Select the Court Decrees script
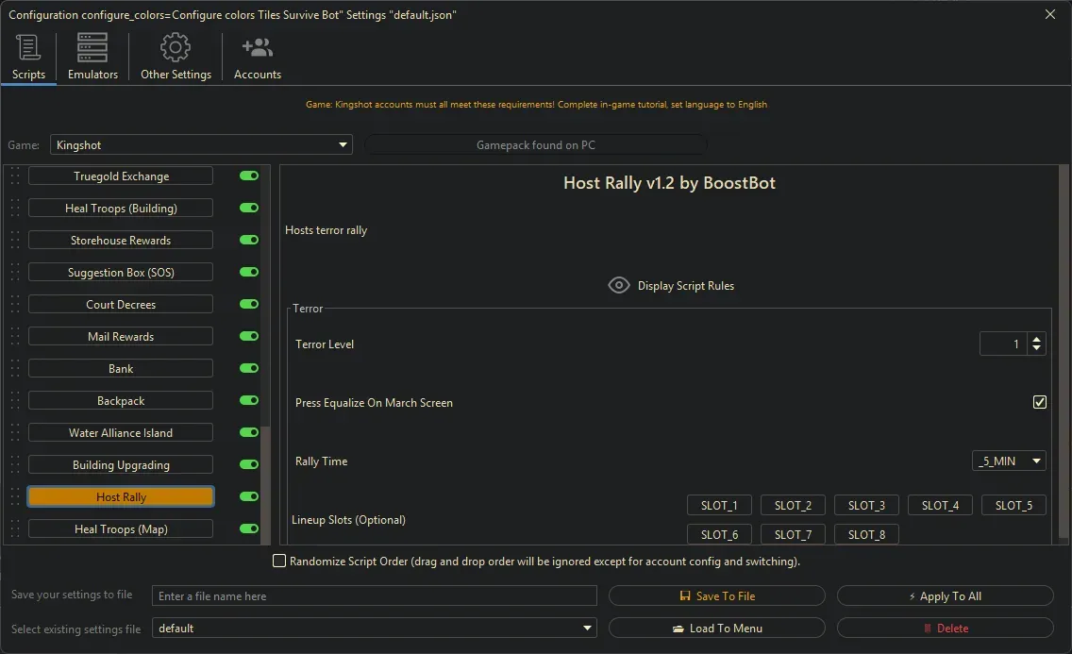This screenshot has width=1072, height=654. [x=121, y=305]
